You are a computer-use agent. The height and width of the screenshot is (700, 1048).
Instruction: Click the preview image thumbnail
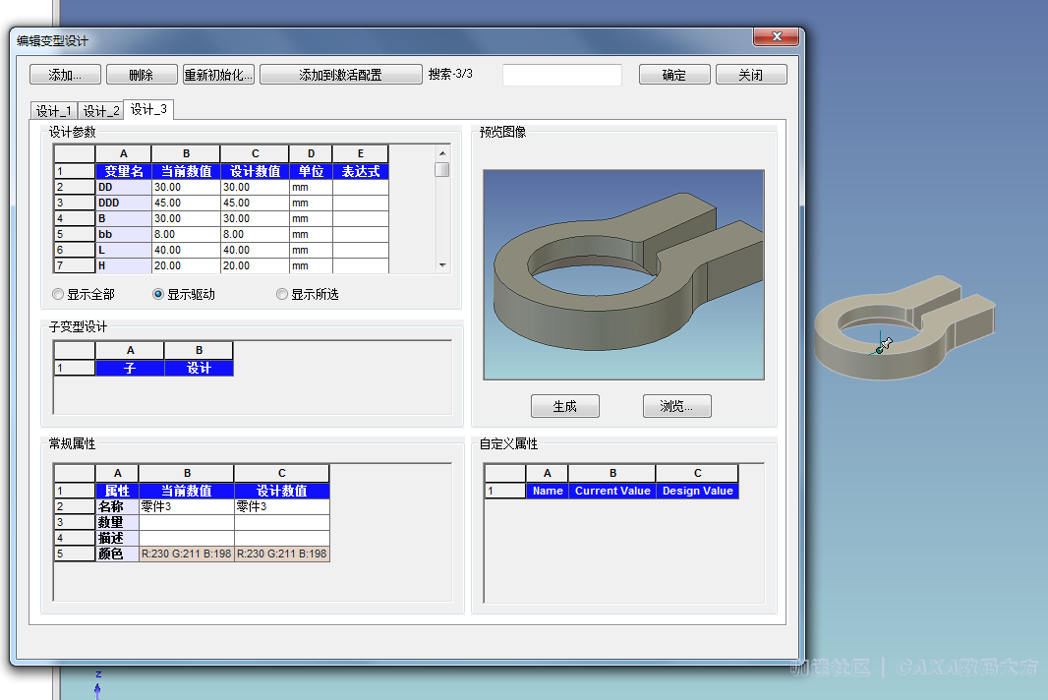[623, 274]
